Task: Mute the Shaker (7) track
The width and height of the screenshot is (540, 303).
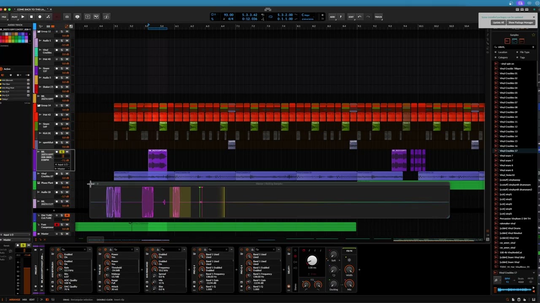Action: click(x=67, y=87)
